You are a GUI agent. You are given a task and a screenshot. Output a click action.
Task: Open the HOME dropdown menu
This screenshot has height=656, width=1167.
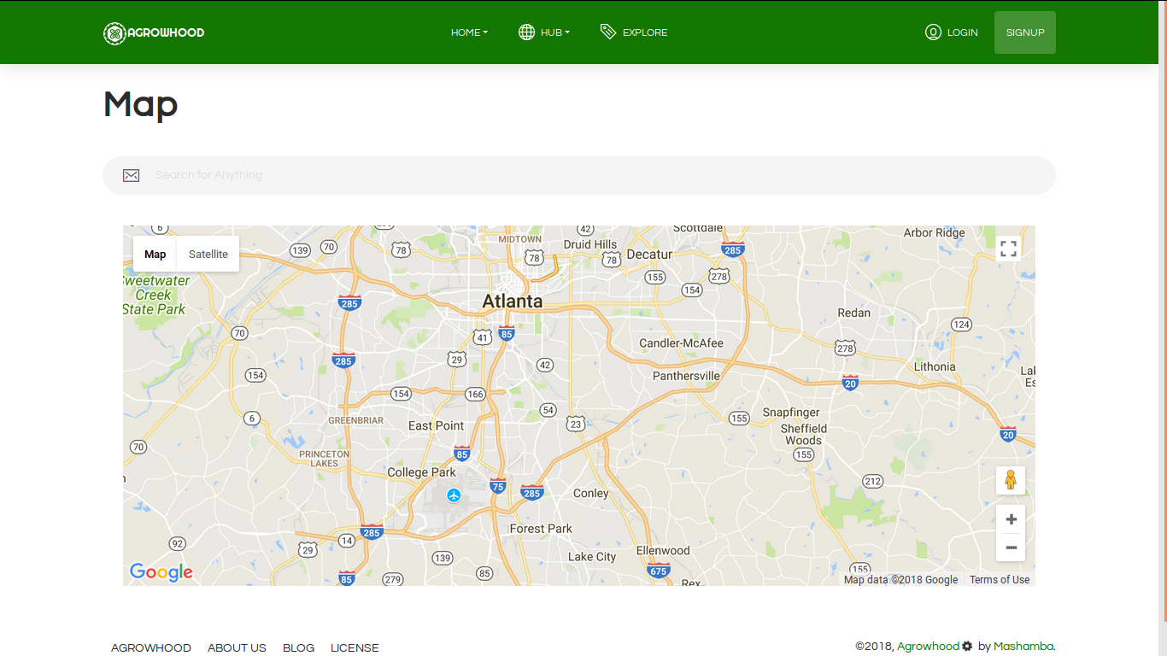point(469,32)
